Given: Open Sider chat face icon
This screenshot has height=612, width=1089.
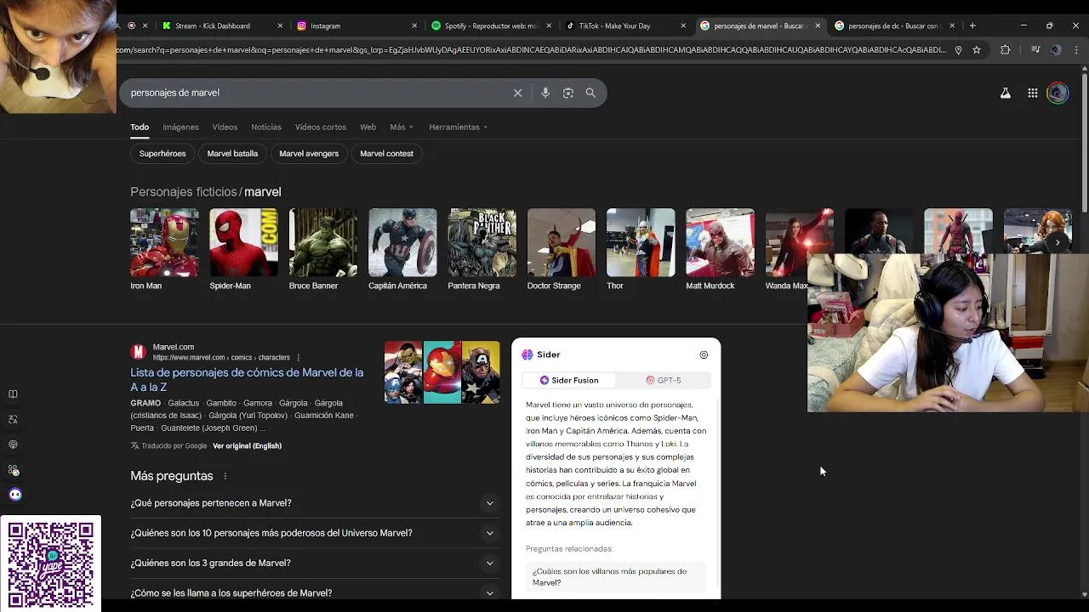Looking at the screenshot, I should 15,495.
